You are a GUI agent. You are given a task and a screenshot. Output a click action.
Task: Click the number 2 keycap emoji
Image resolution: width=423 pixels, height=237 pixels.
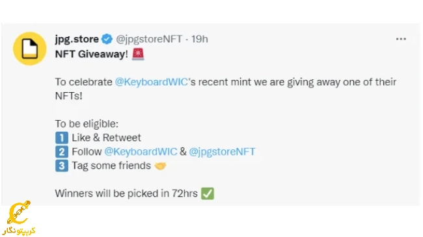click(x=62, y=152)
